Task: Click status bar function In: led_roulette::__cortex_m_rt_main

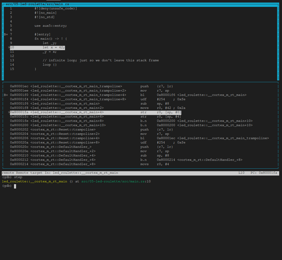Action: (x=82, y=173)
